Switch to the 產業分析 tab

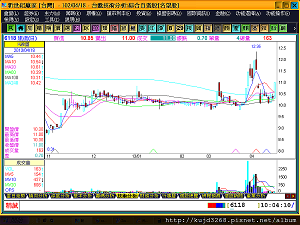point(256,195)
